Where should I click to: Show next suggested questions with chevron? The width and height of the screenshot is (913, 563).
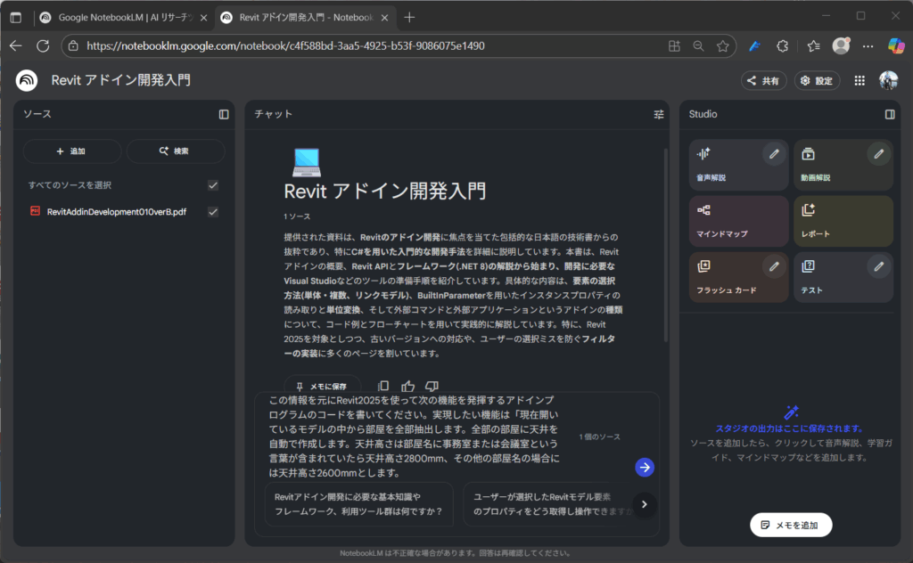tap(645, 504)
